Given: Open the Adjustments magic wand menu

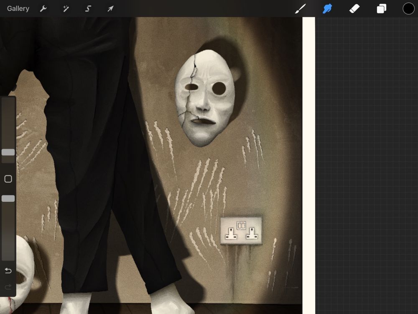Looking at the screenshot, I should click(x=66, y=8).
